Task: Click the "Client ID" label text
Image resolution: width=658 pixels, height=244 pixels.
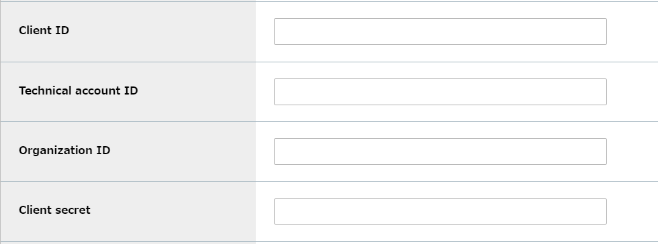Action: coord(44,31)
